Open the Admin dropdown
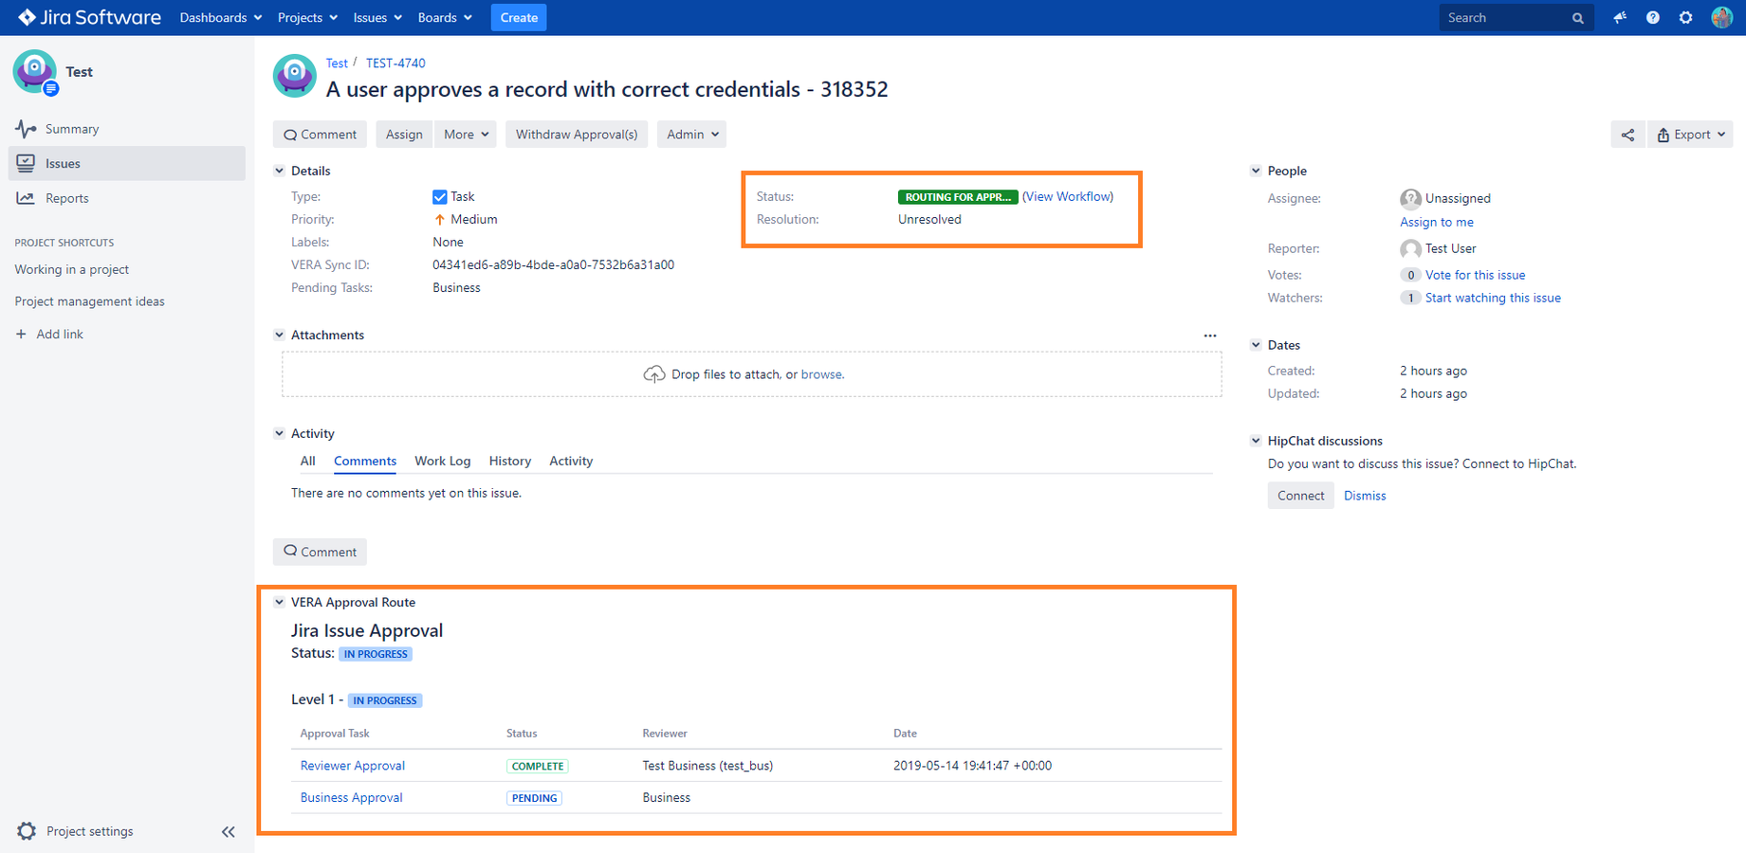This screenshot has width=1746, height=853. (x=691, y=135)
